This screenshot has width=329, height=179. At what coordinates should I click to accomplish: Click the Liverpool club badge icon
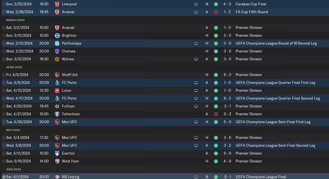[x=57, y=4]
